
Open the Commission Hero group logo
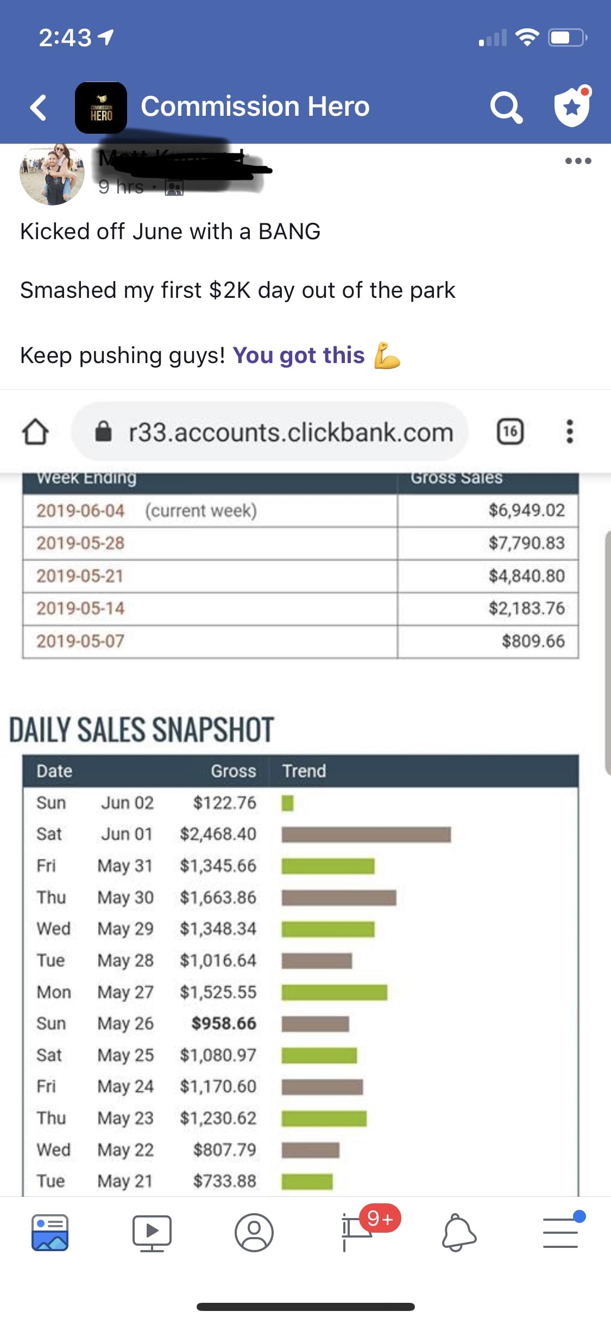click(x=101, y=108)
